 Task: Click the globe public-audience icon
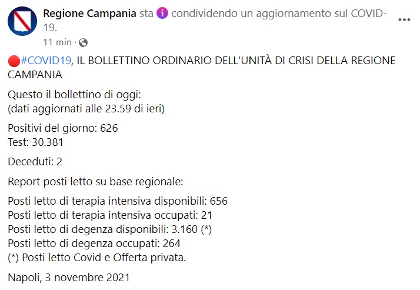click(x=83, y=42)
